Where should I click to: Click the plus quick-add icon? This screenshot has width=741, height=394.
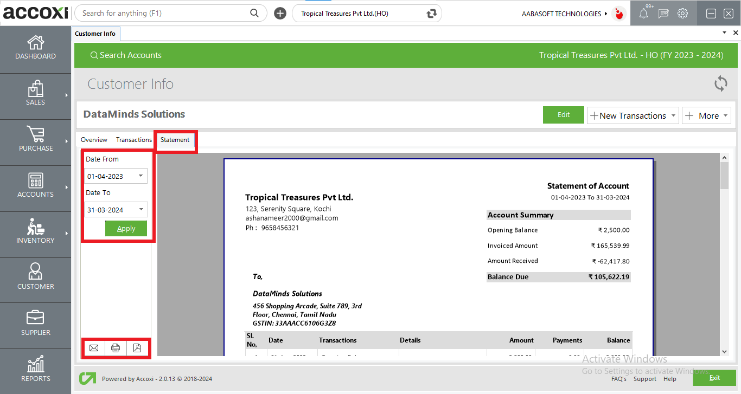[280, 14]
